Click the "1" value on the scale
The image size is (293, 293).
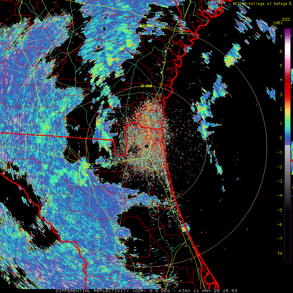[x=281, y=123]
